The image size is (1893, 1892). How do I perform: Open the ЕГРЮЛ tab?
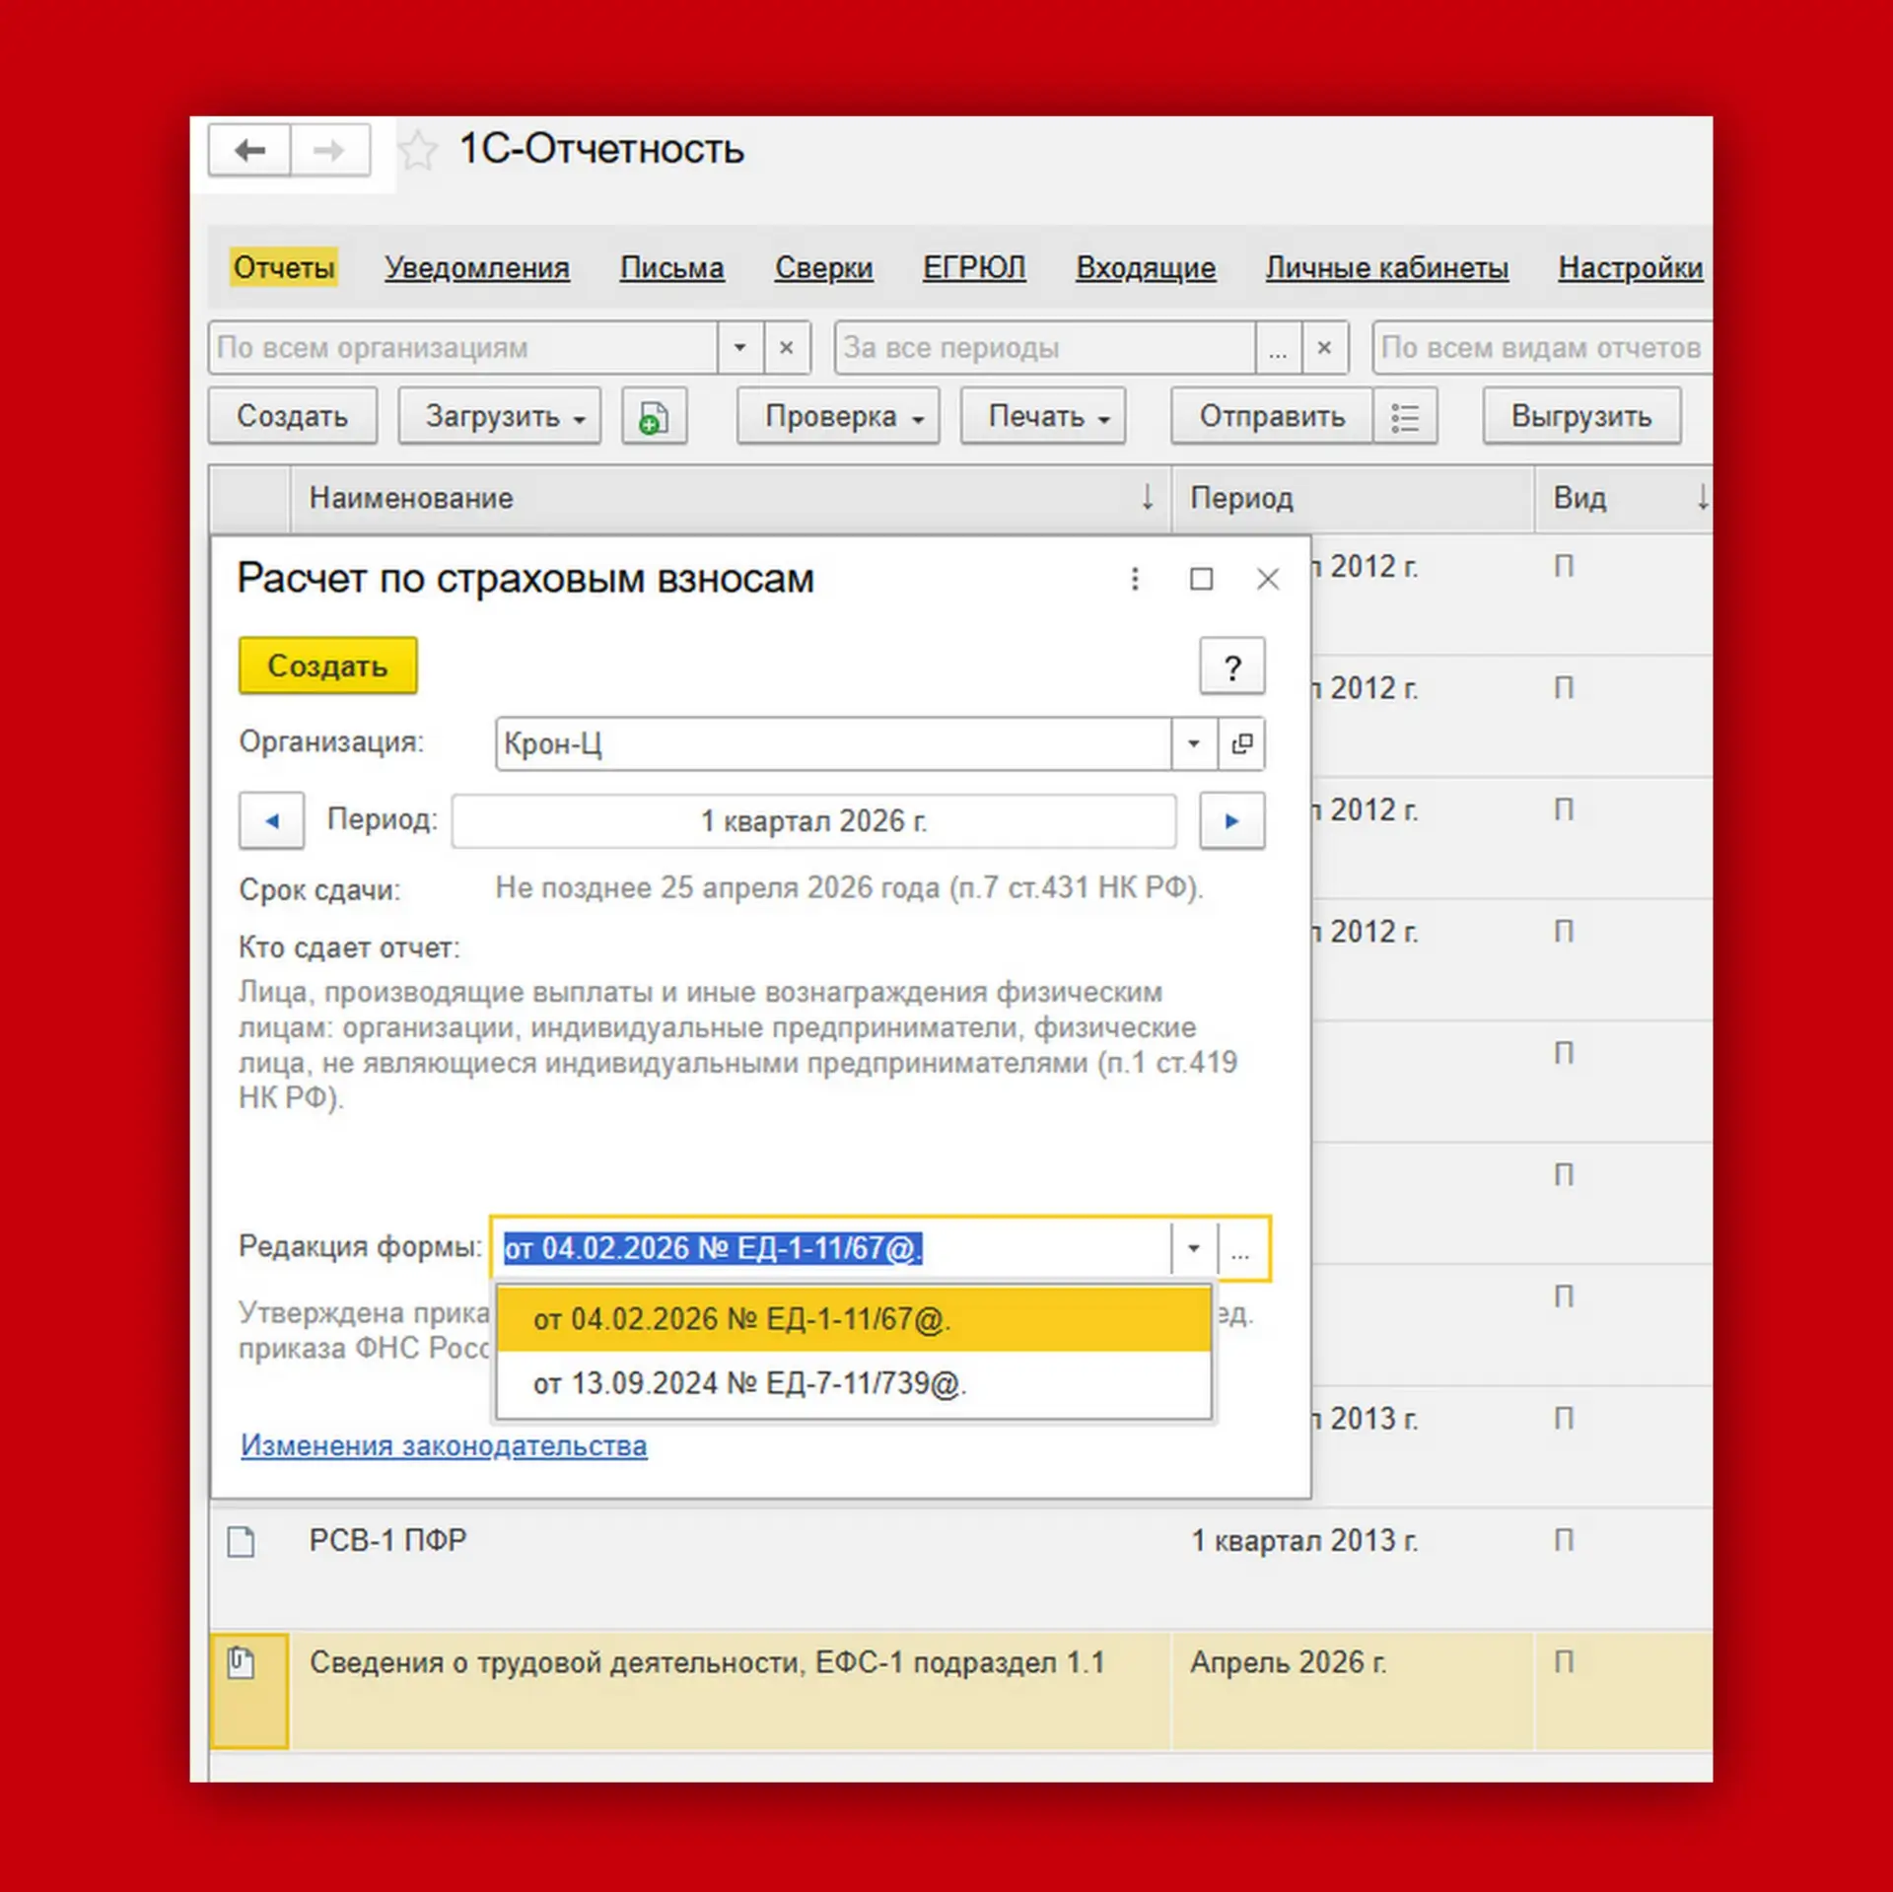(x=974, y=268)
